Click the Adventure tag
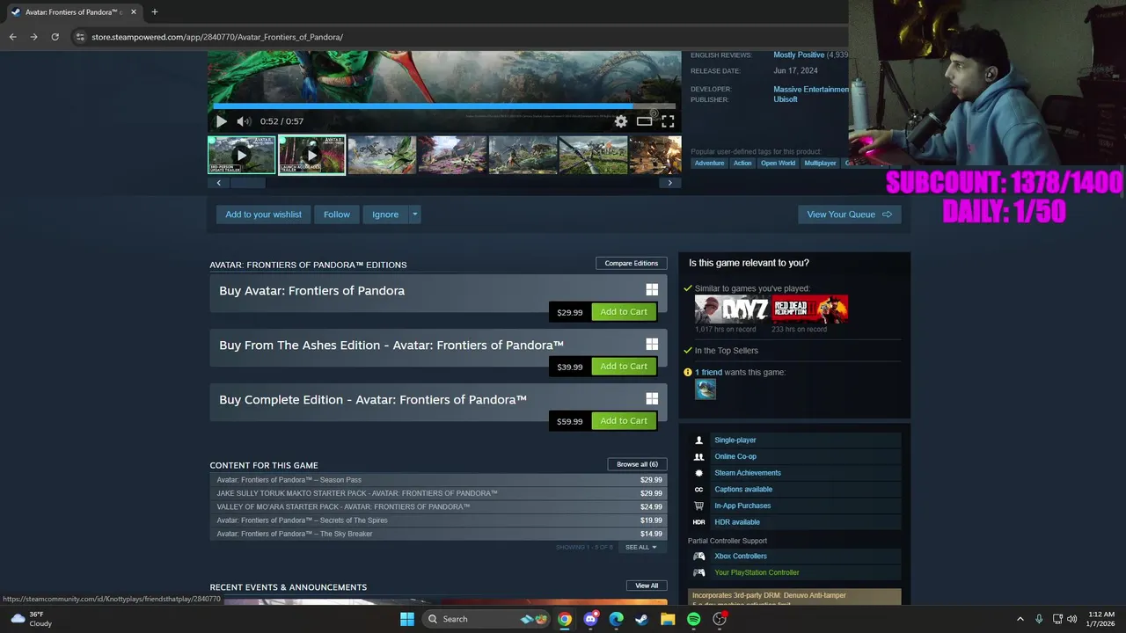The image size is (1126, 633). 709,163
